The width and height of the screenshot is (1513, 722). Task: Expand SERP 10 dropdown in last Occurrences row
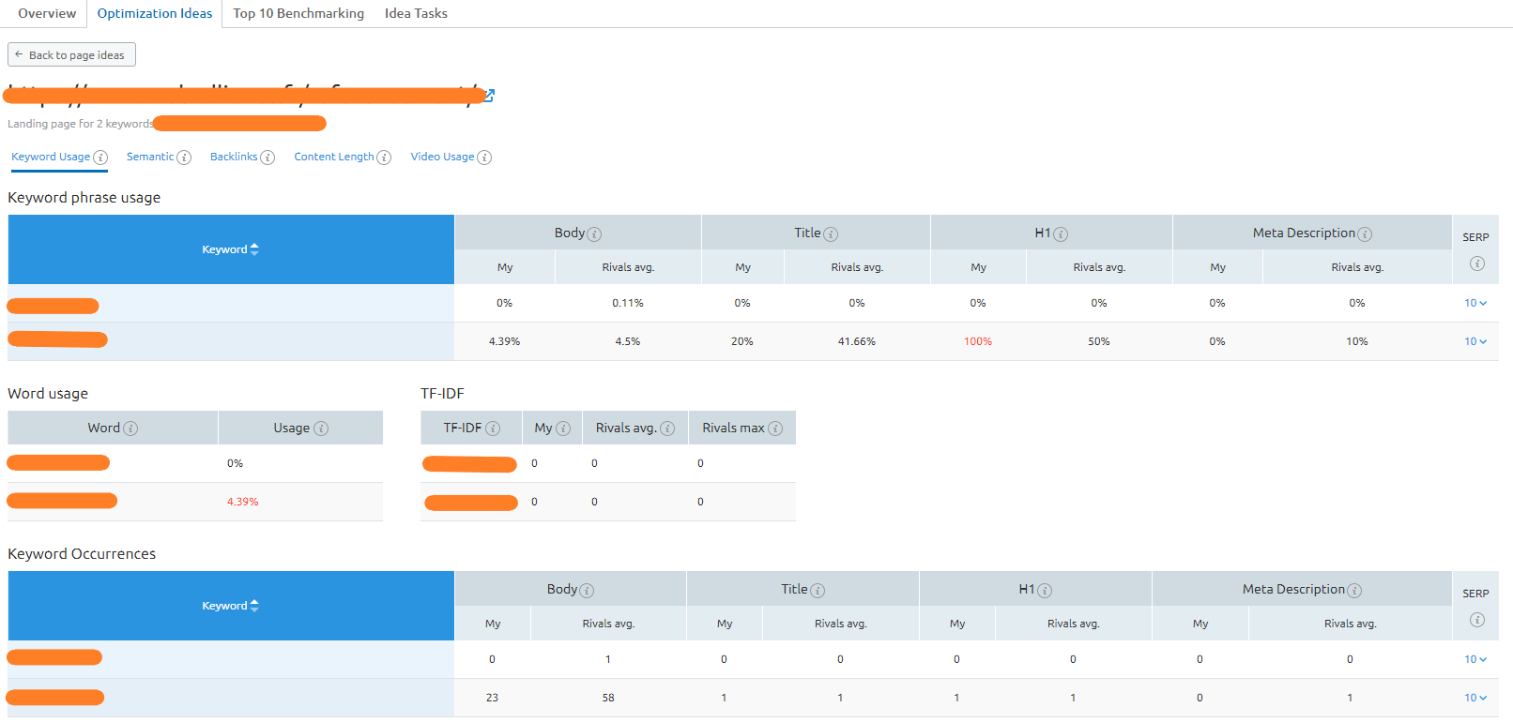[x=1475, y=698]
